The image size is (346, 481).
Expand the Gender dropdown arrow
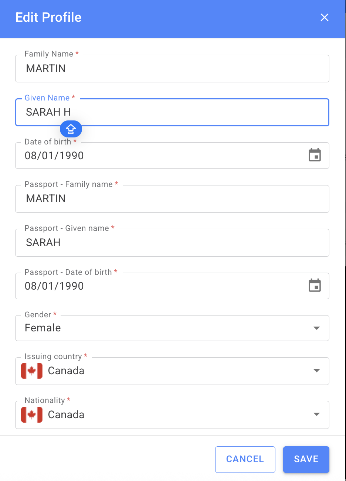tap(316, 328)
